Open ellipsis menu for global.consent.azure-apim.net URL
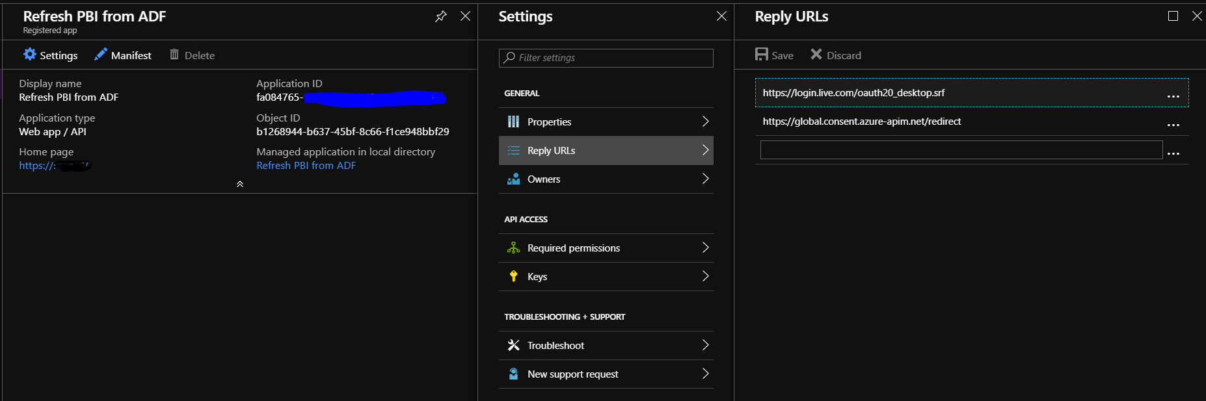Screen dimensions: 1206x401 [1173, 125]
